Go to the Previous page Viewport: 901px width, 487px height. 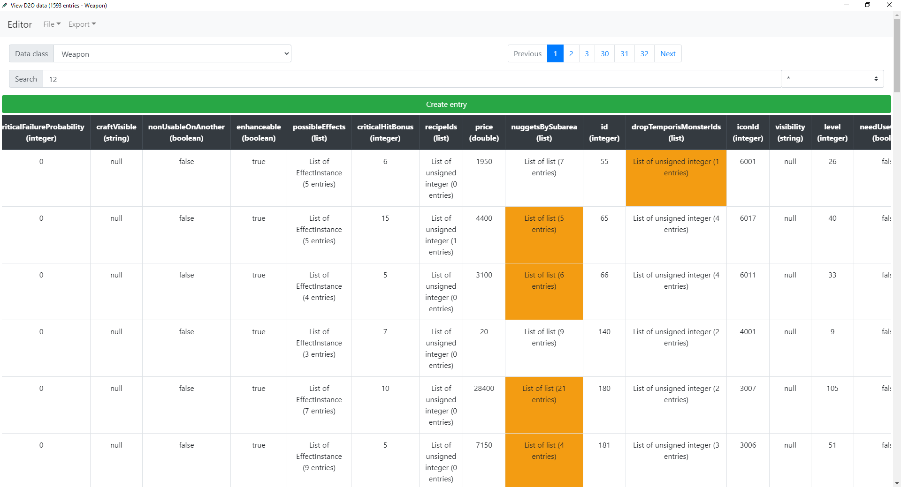(527, 54)
